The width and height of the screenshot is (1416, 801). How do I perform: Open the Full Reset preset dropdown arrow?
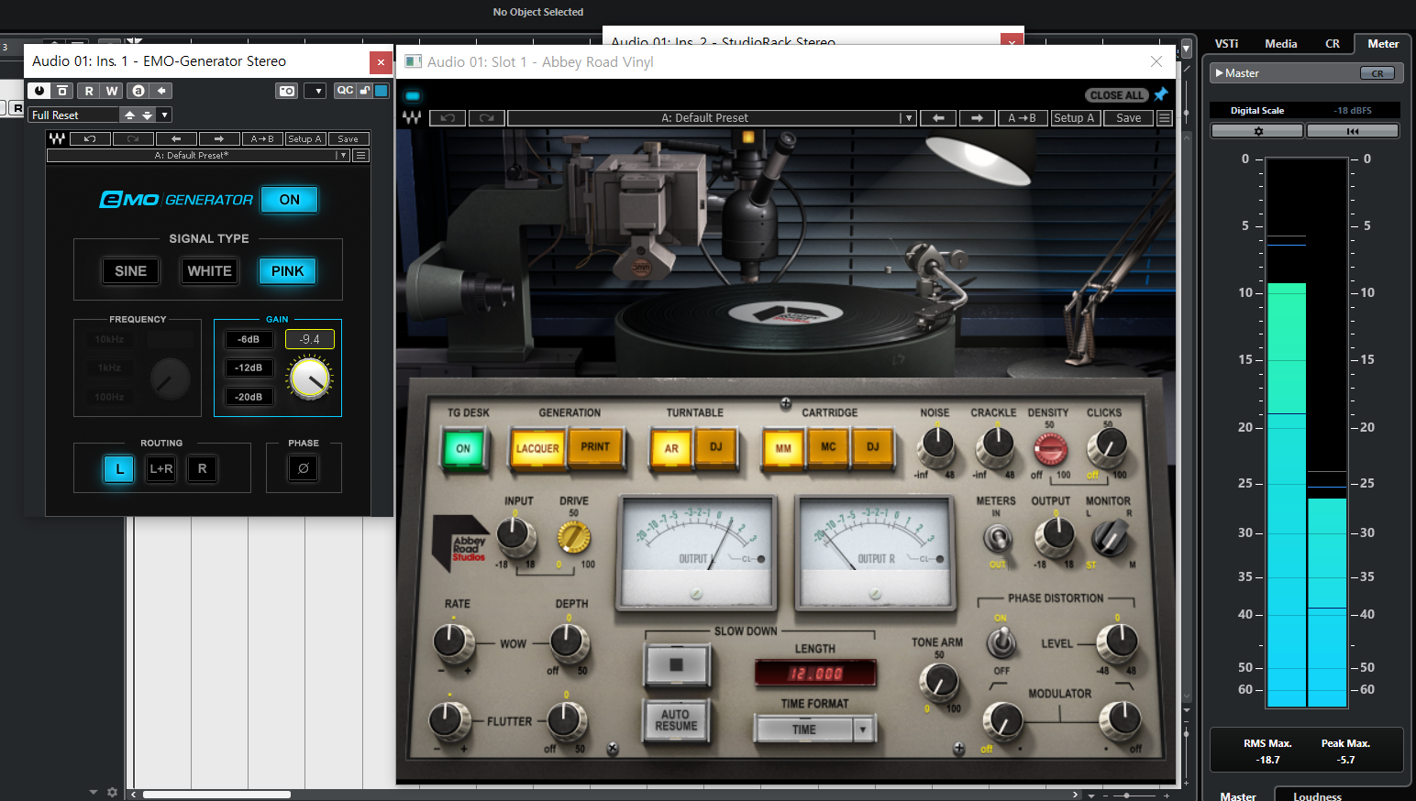[164, 115]
